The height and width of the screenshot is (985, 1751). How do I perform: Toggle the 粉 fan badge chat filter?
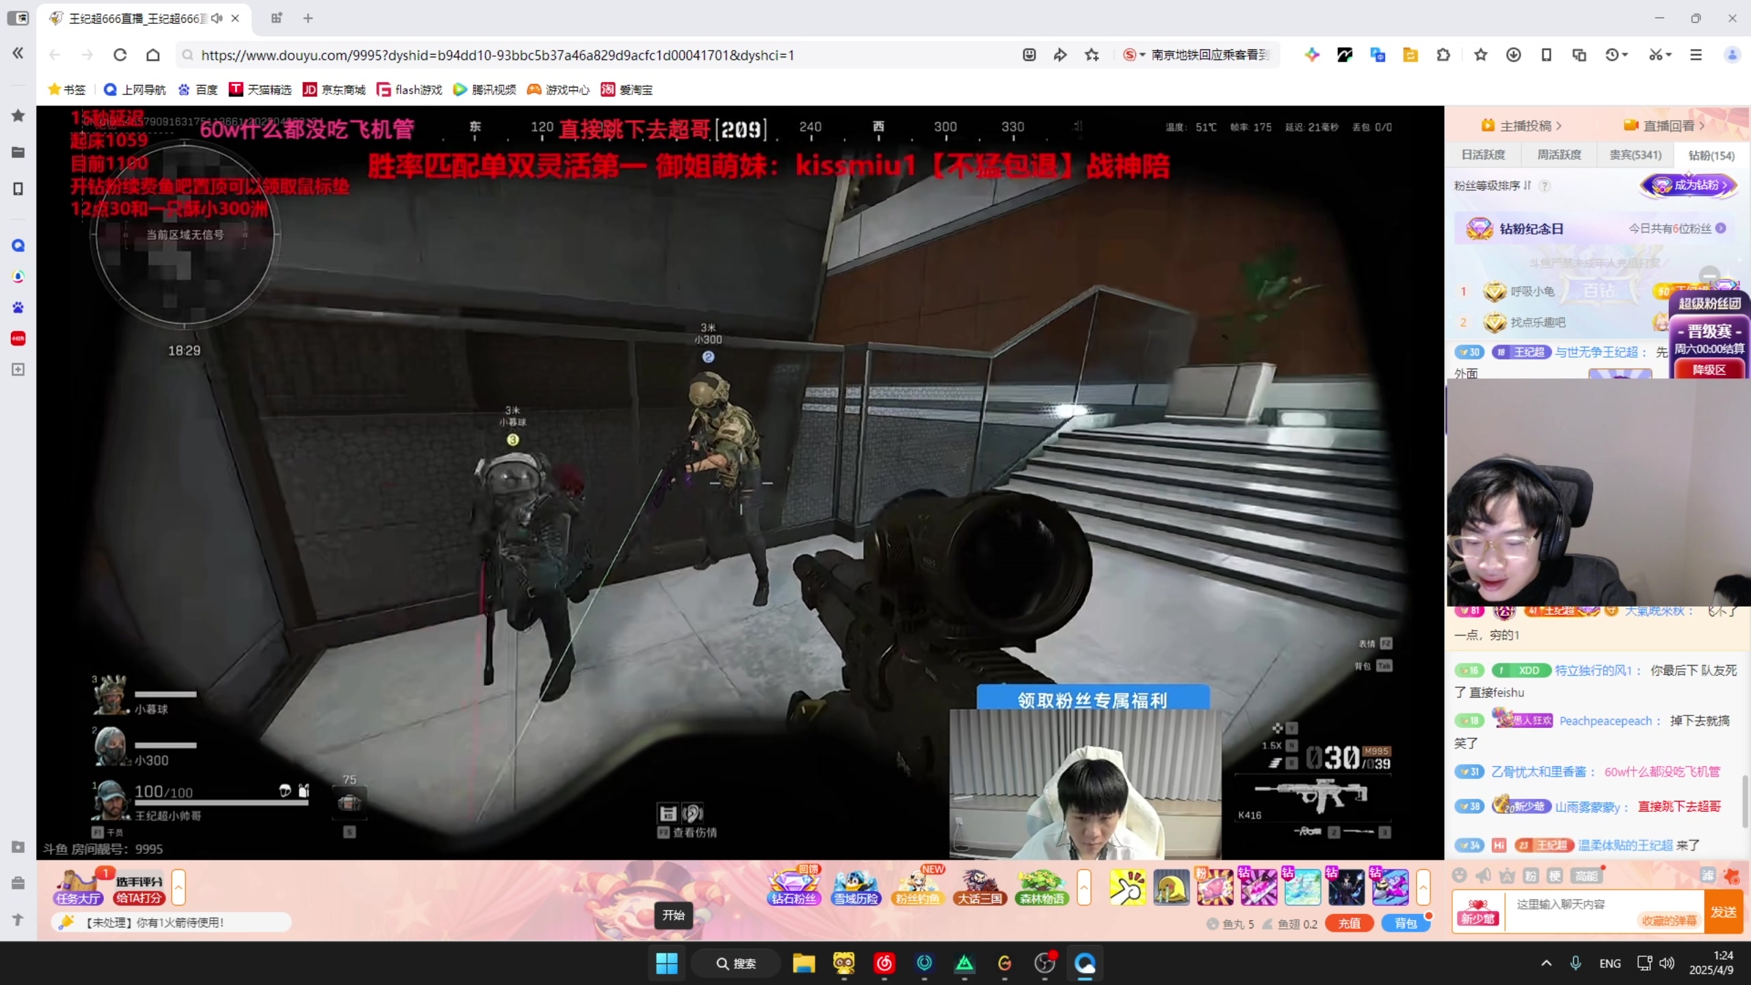(1531, 876)
